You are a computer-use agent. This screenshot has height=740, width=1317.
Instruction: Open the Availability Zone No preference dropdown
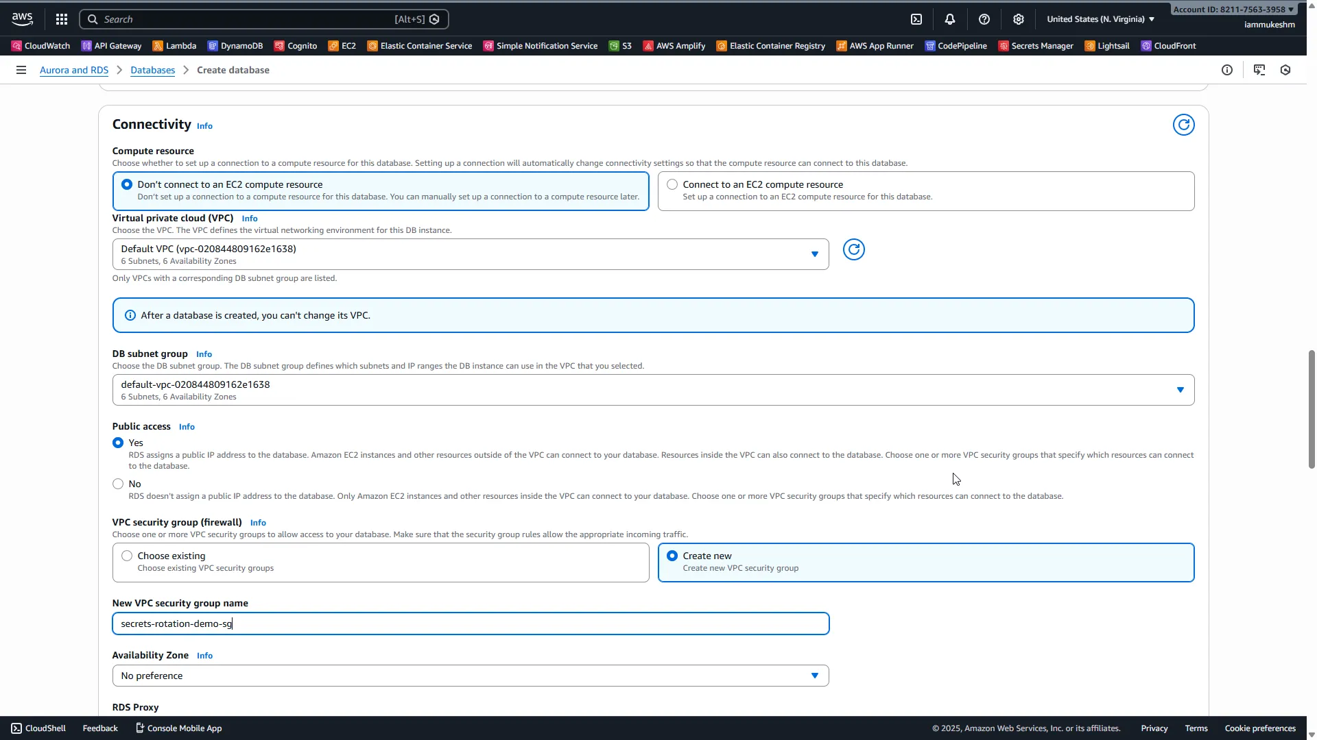(x=814, y=676)
